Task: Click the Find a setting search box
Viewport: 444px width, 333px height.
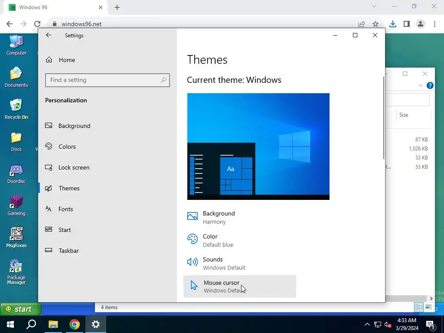Action: click(108, 80)
